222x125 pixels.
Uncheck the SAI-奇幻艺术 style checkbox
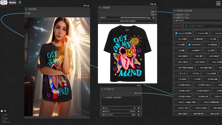point(189,45)
